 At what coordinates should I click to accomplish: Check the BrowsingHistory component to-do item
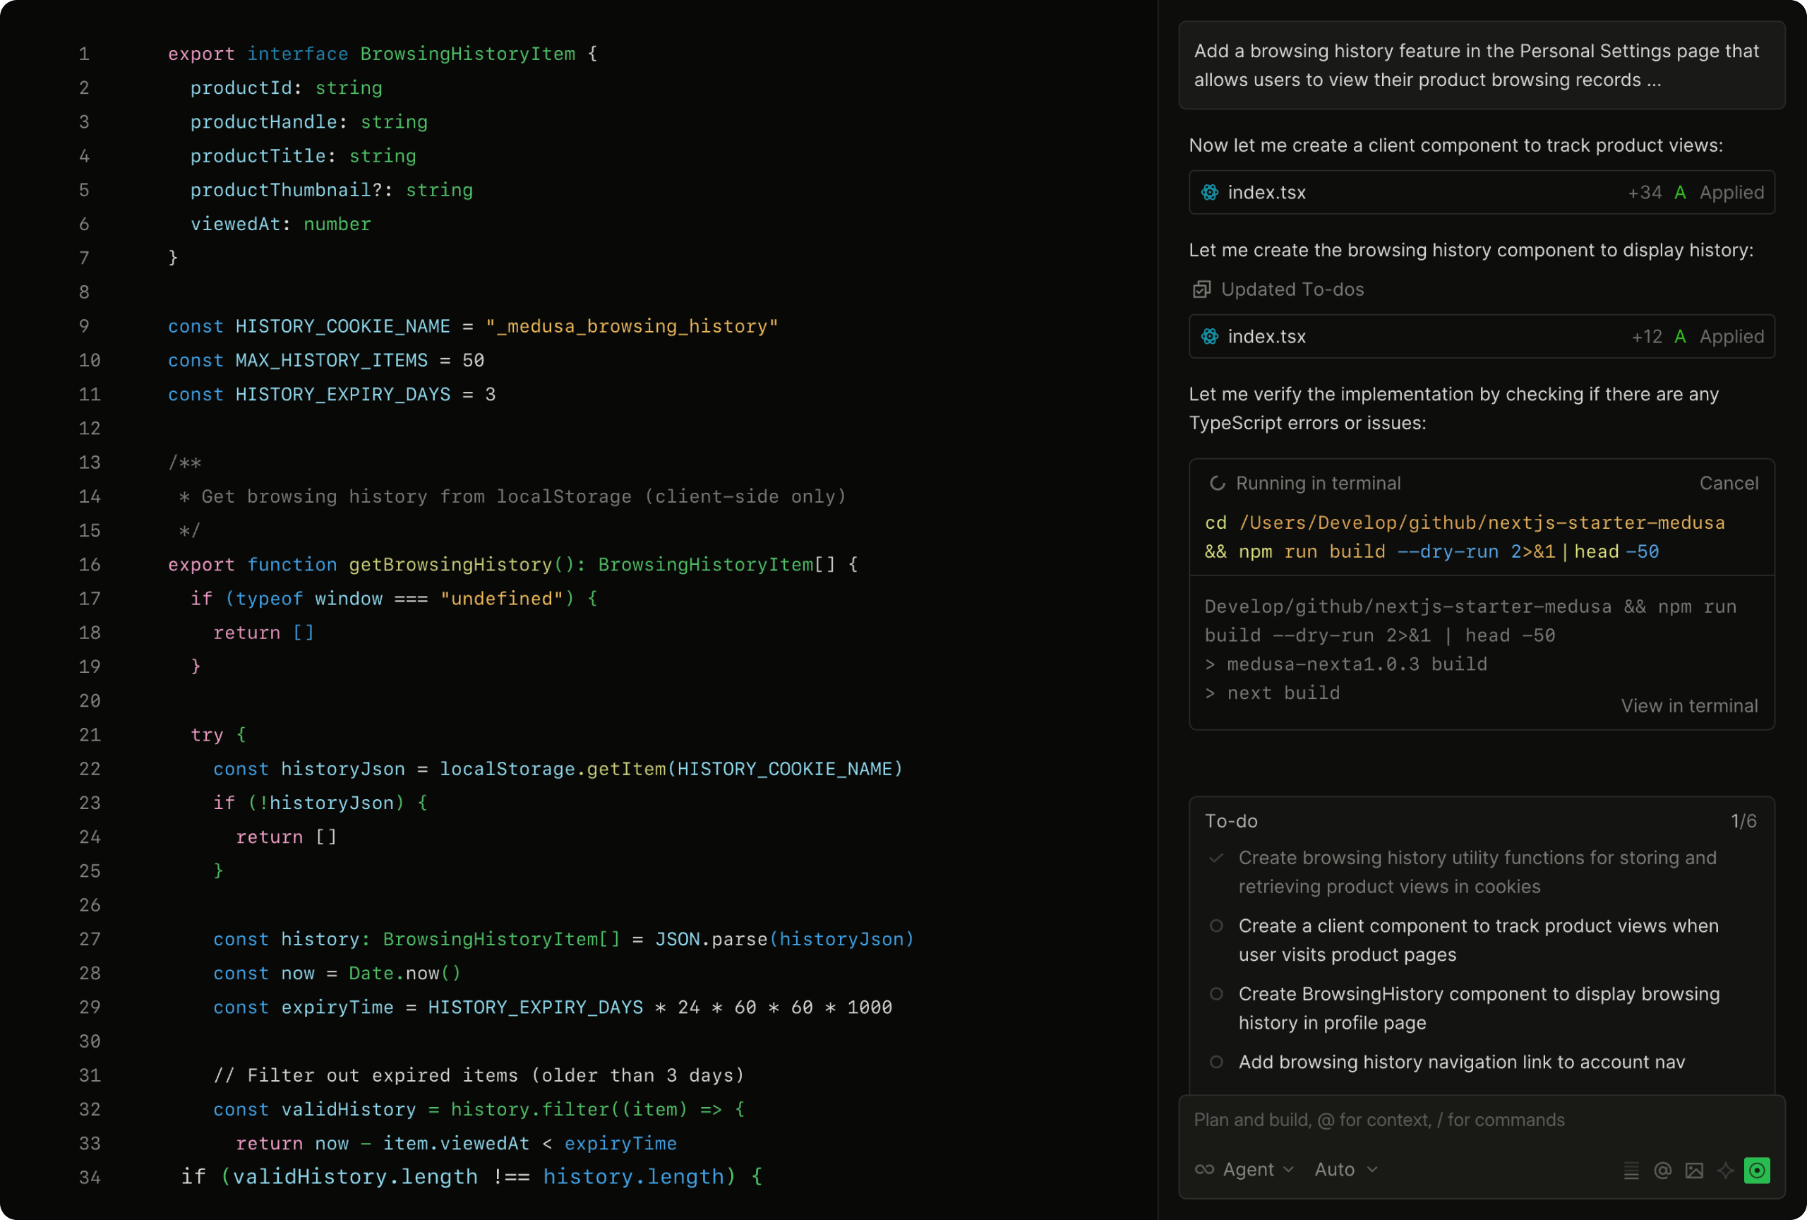click(1216, 994)
